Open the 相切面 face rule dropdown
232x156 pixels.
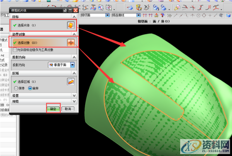[x=107, y=15]
